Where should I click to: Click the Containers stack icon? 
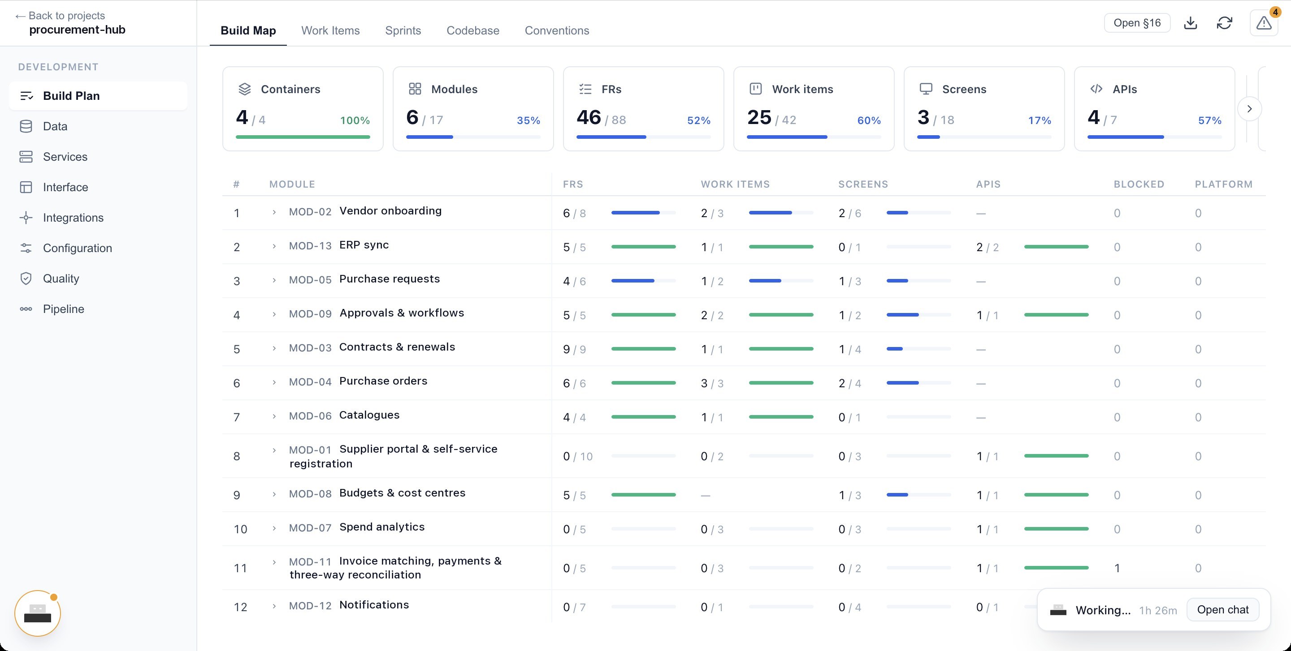pyautogui.click(x=245, y=89)
